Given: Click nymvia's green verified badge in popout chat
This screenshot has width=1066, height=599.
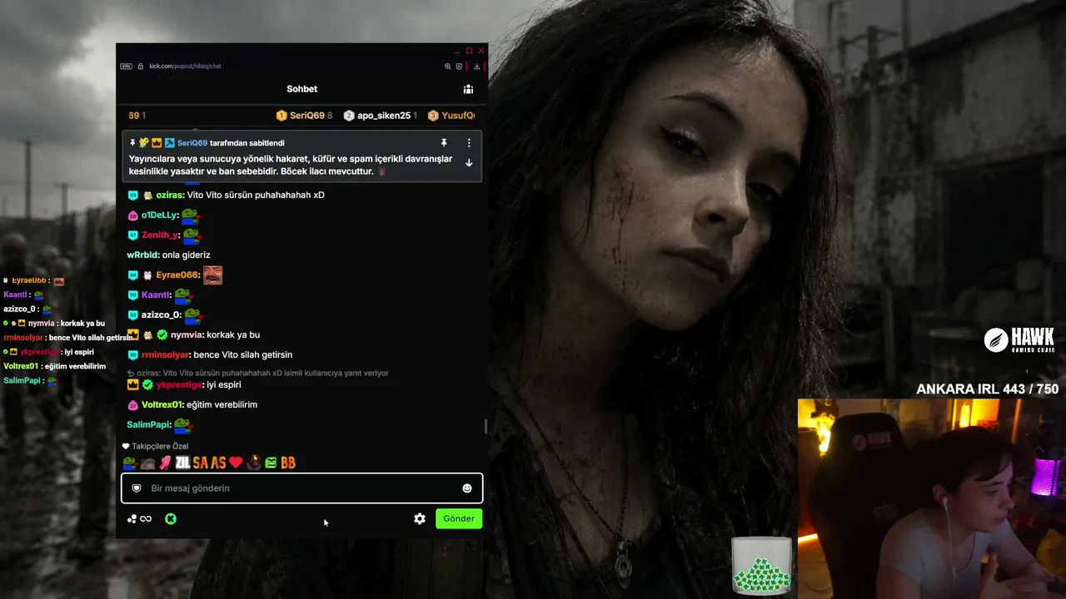Looking at the screenshot, I should click(x=162, y=334).
